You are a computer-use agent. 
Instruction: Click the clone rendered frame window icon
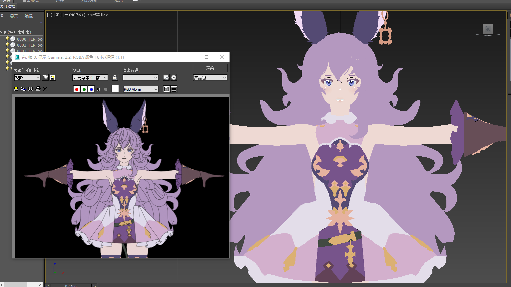pyautogui.click(x=30, y=89)
